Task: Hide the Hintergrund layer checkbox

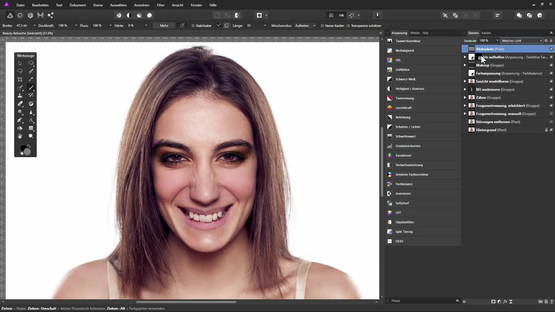Action: click(x=551, y=130)
